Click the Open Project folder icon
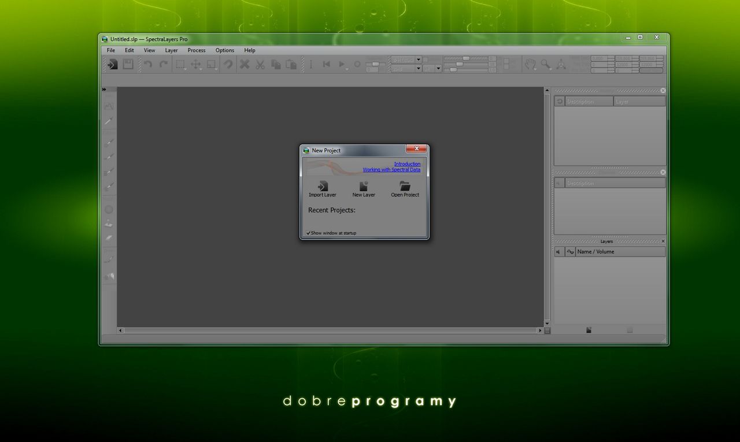Screen dimensions: 740x442 pyautogui.click(x=405, y=186)
